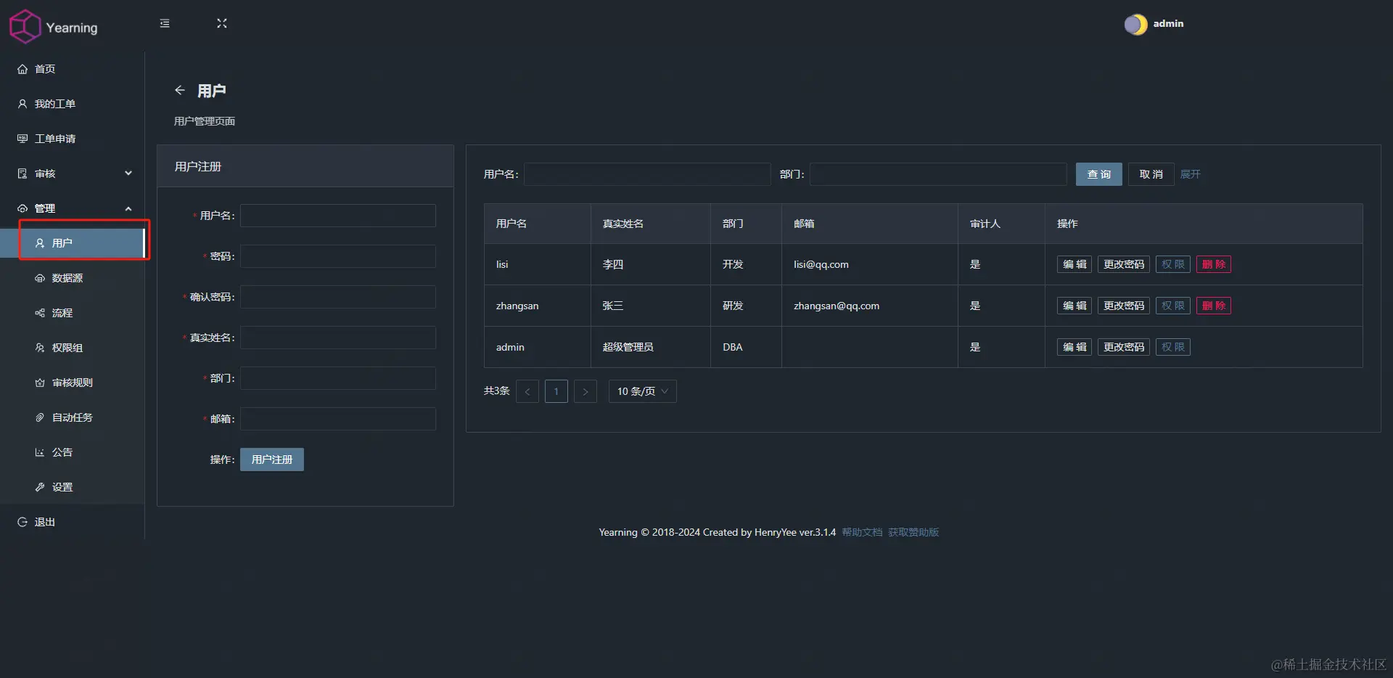Click the lisi@qq.com email cell
This screenshot has width=1393, height=678.
click(870, 264)
